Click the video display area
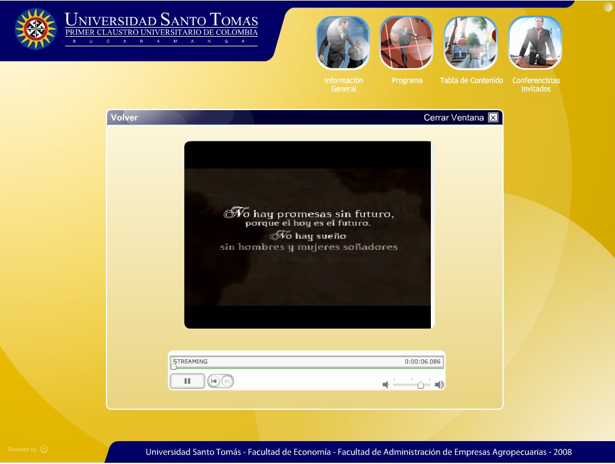 point(307,235)
